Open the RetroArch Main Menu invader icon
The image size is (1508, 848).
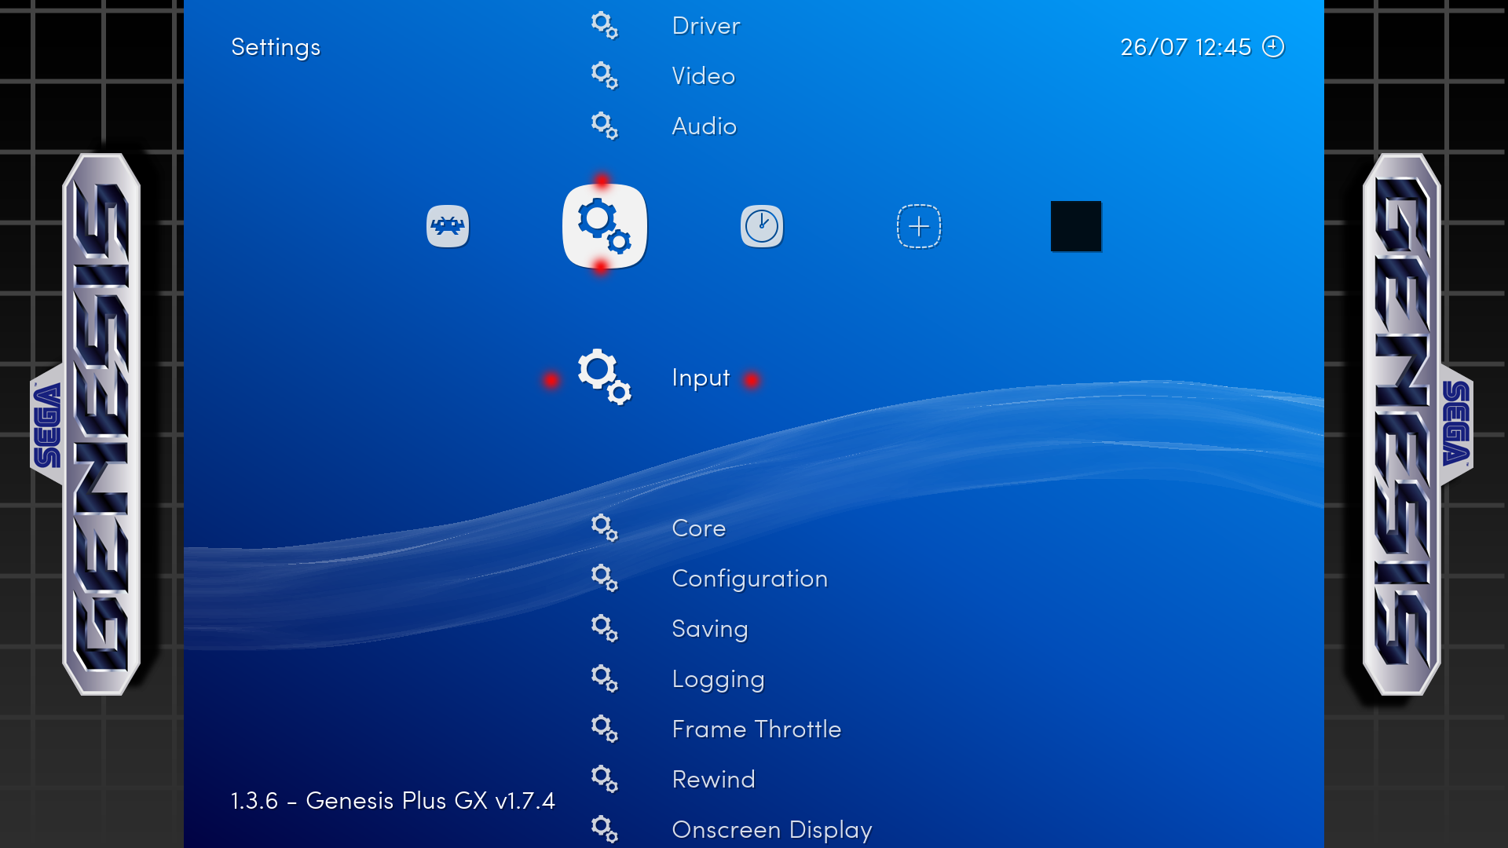click(448, 226)
